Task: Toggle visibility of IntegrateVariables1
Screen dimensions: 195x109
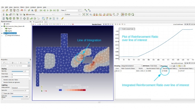Action: pos(2,35)
